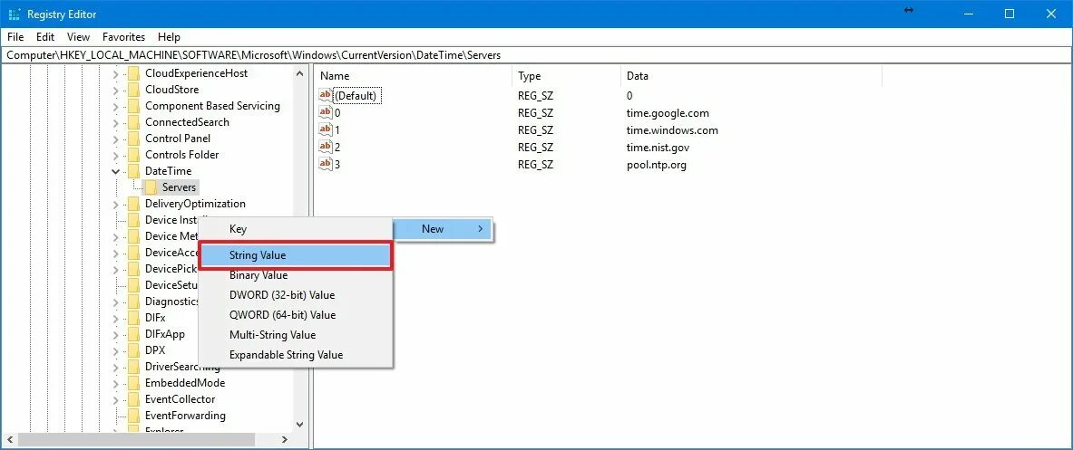1073x450 pixels.
Task: Select the EventForwarding tree key
Action: [185, 416]
